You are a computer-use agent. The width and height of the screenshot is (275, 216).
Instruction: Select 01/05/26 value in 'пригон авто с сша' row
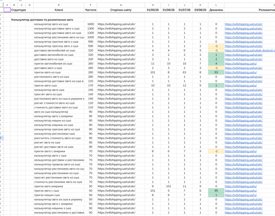(x=153, y=191)
